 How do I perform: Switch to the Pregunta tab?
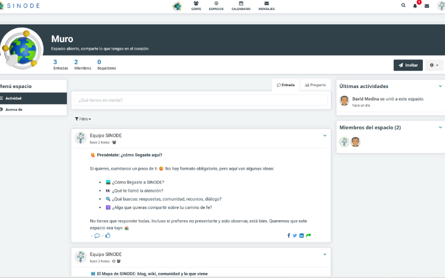(x=315, y=85)
